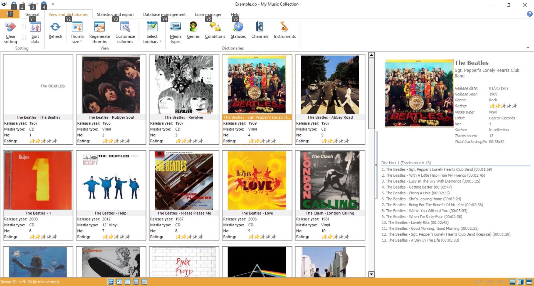Place details panel on the right layout
The height and width of the screenshot is (286, 534).
[x=521, y=282]
